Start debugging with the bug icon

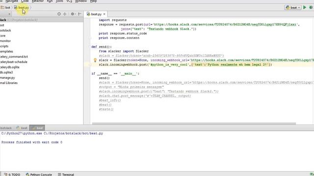(x=311, y=8)
